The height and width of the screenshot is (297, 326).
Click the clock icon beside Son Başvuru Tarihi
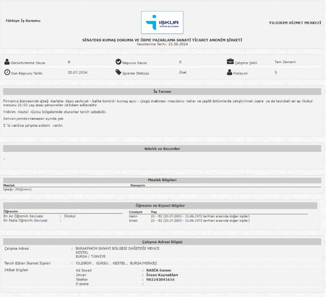(x=7, y=72)
